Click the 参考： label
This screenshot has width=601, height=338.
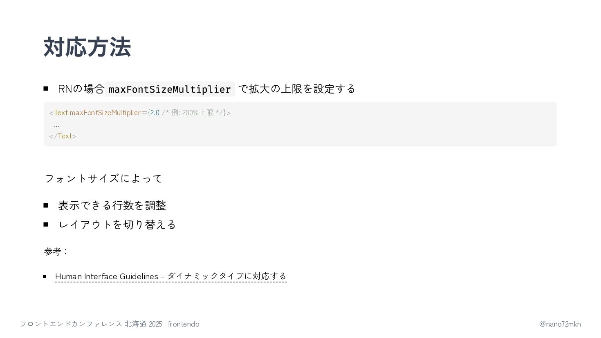pyautogui.click(x=56, y=251)
